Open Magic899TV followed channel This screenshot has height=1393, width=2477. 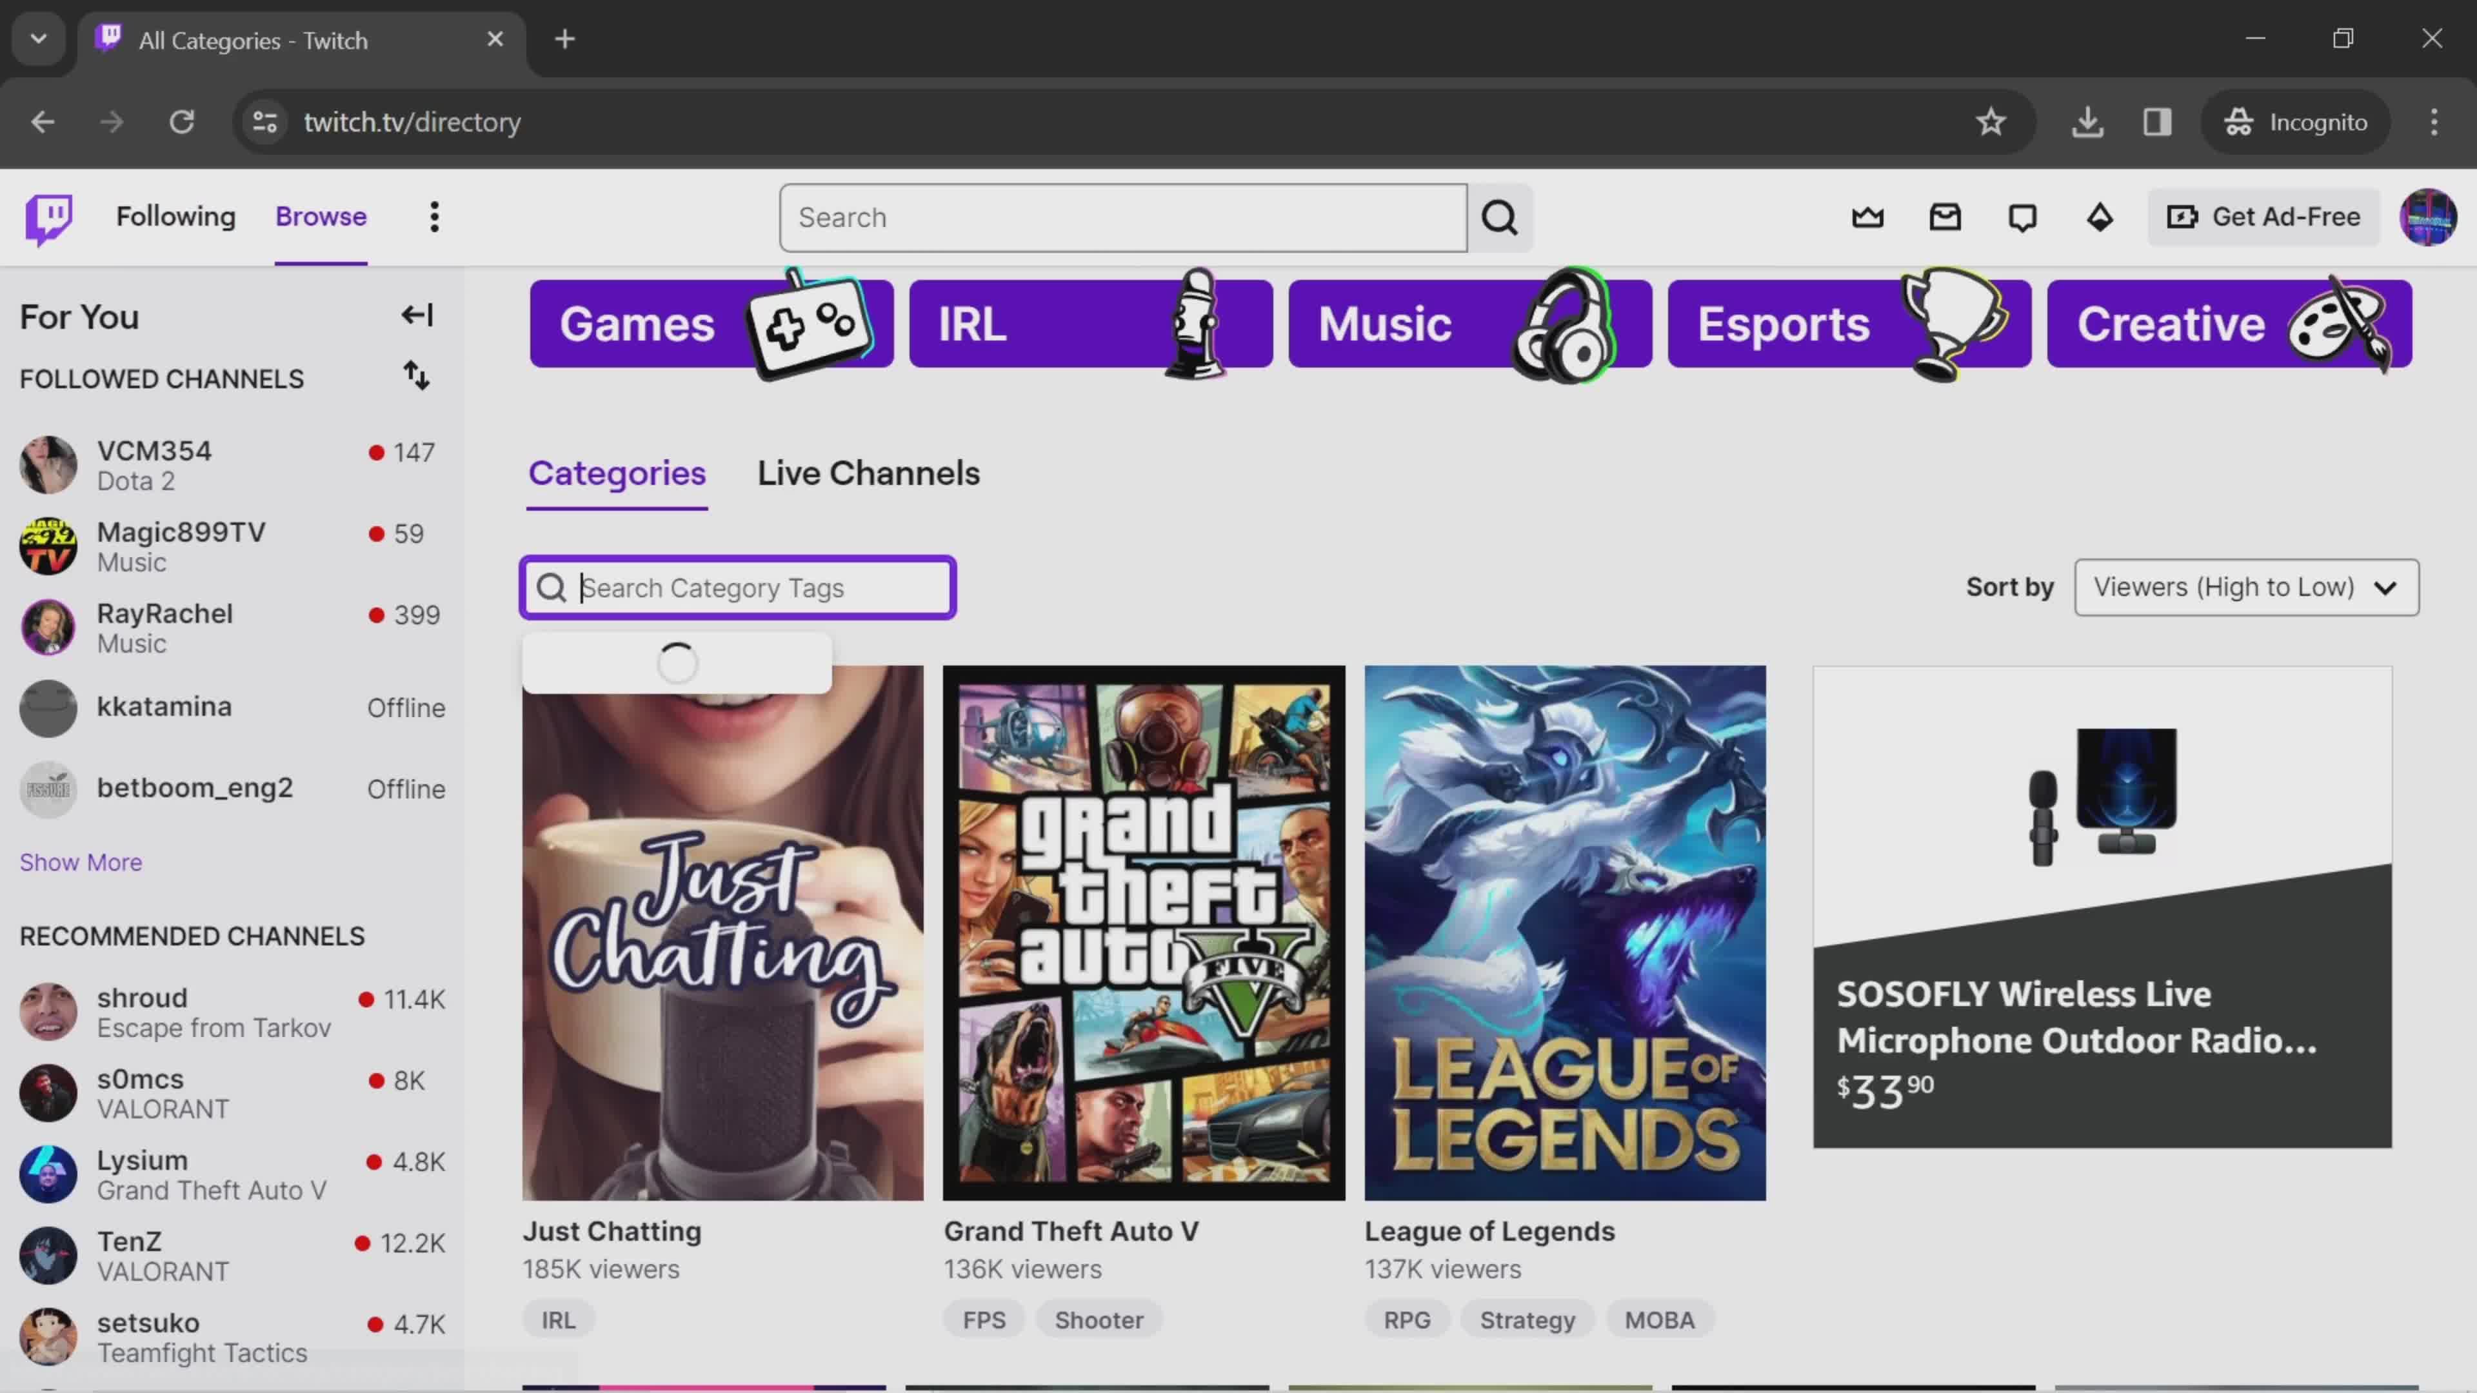(231, 546)
